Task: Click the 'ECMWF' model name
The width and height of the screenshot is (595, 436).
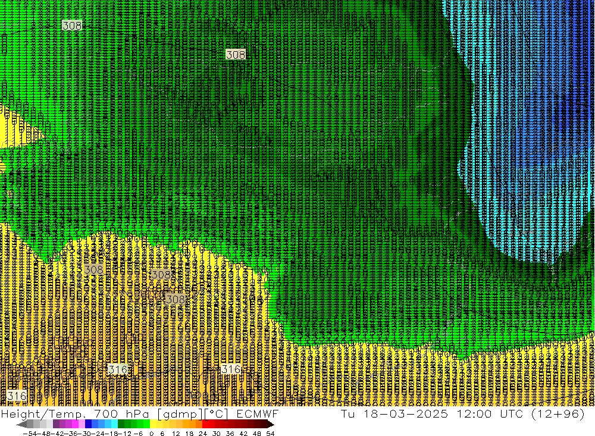Action: click(x=257, y=413)
